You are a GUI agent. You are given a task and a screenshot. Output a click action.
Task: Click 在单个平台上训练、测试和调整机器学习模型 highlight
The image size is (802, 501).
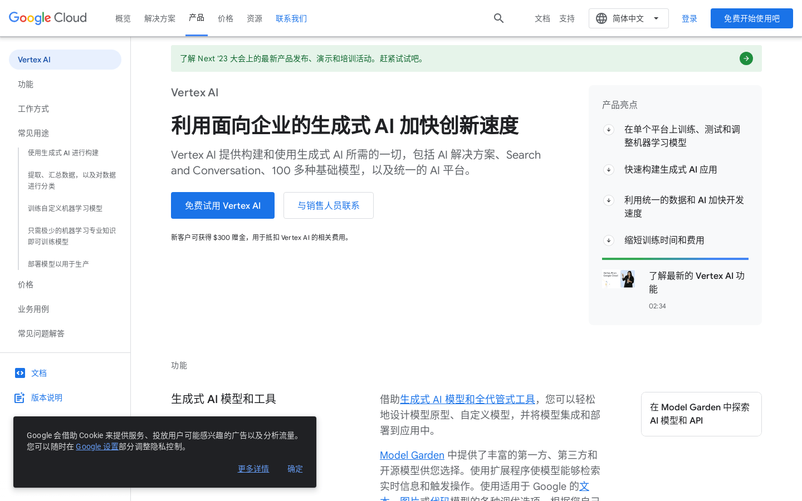coord(683,136)
